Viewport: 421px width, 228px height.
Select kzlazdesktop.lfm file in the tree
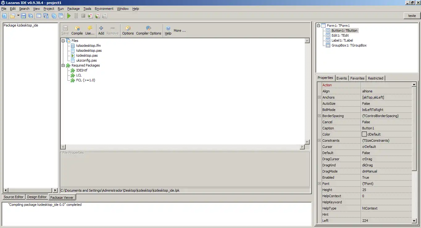coord(89,46)
